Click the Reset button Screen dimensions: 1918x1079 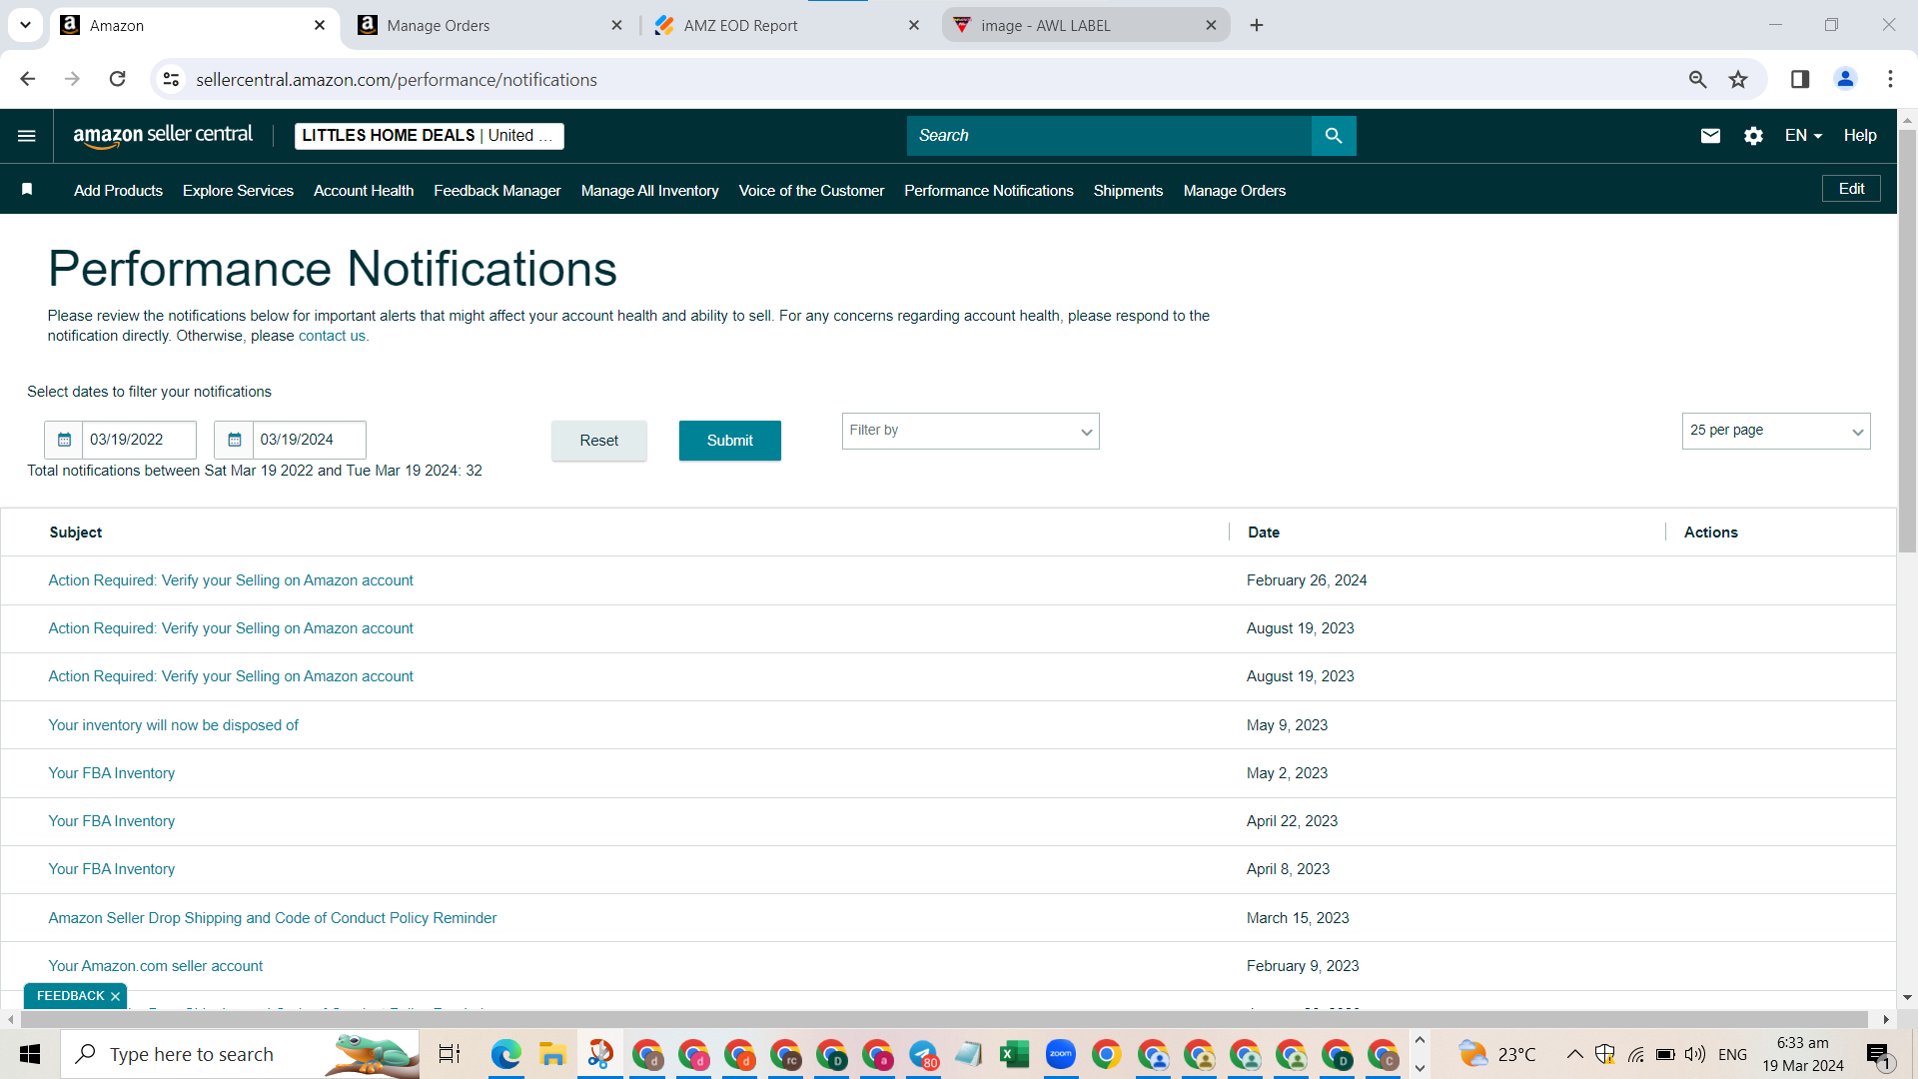click(599, 441)
